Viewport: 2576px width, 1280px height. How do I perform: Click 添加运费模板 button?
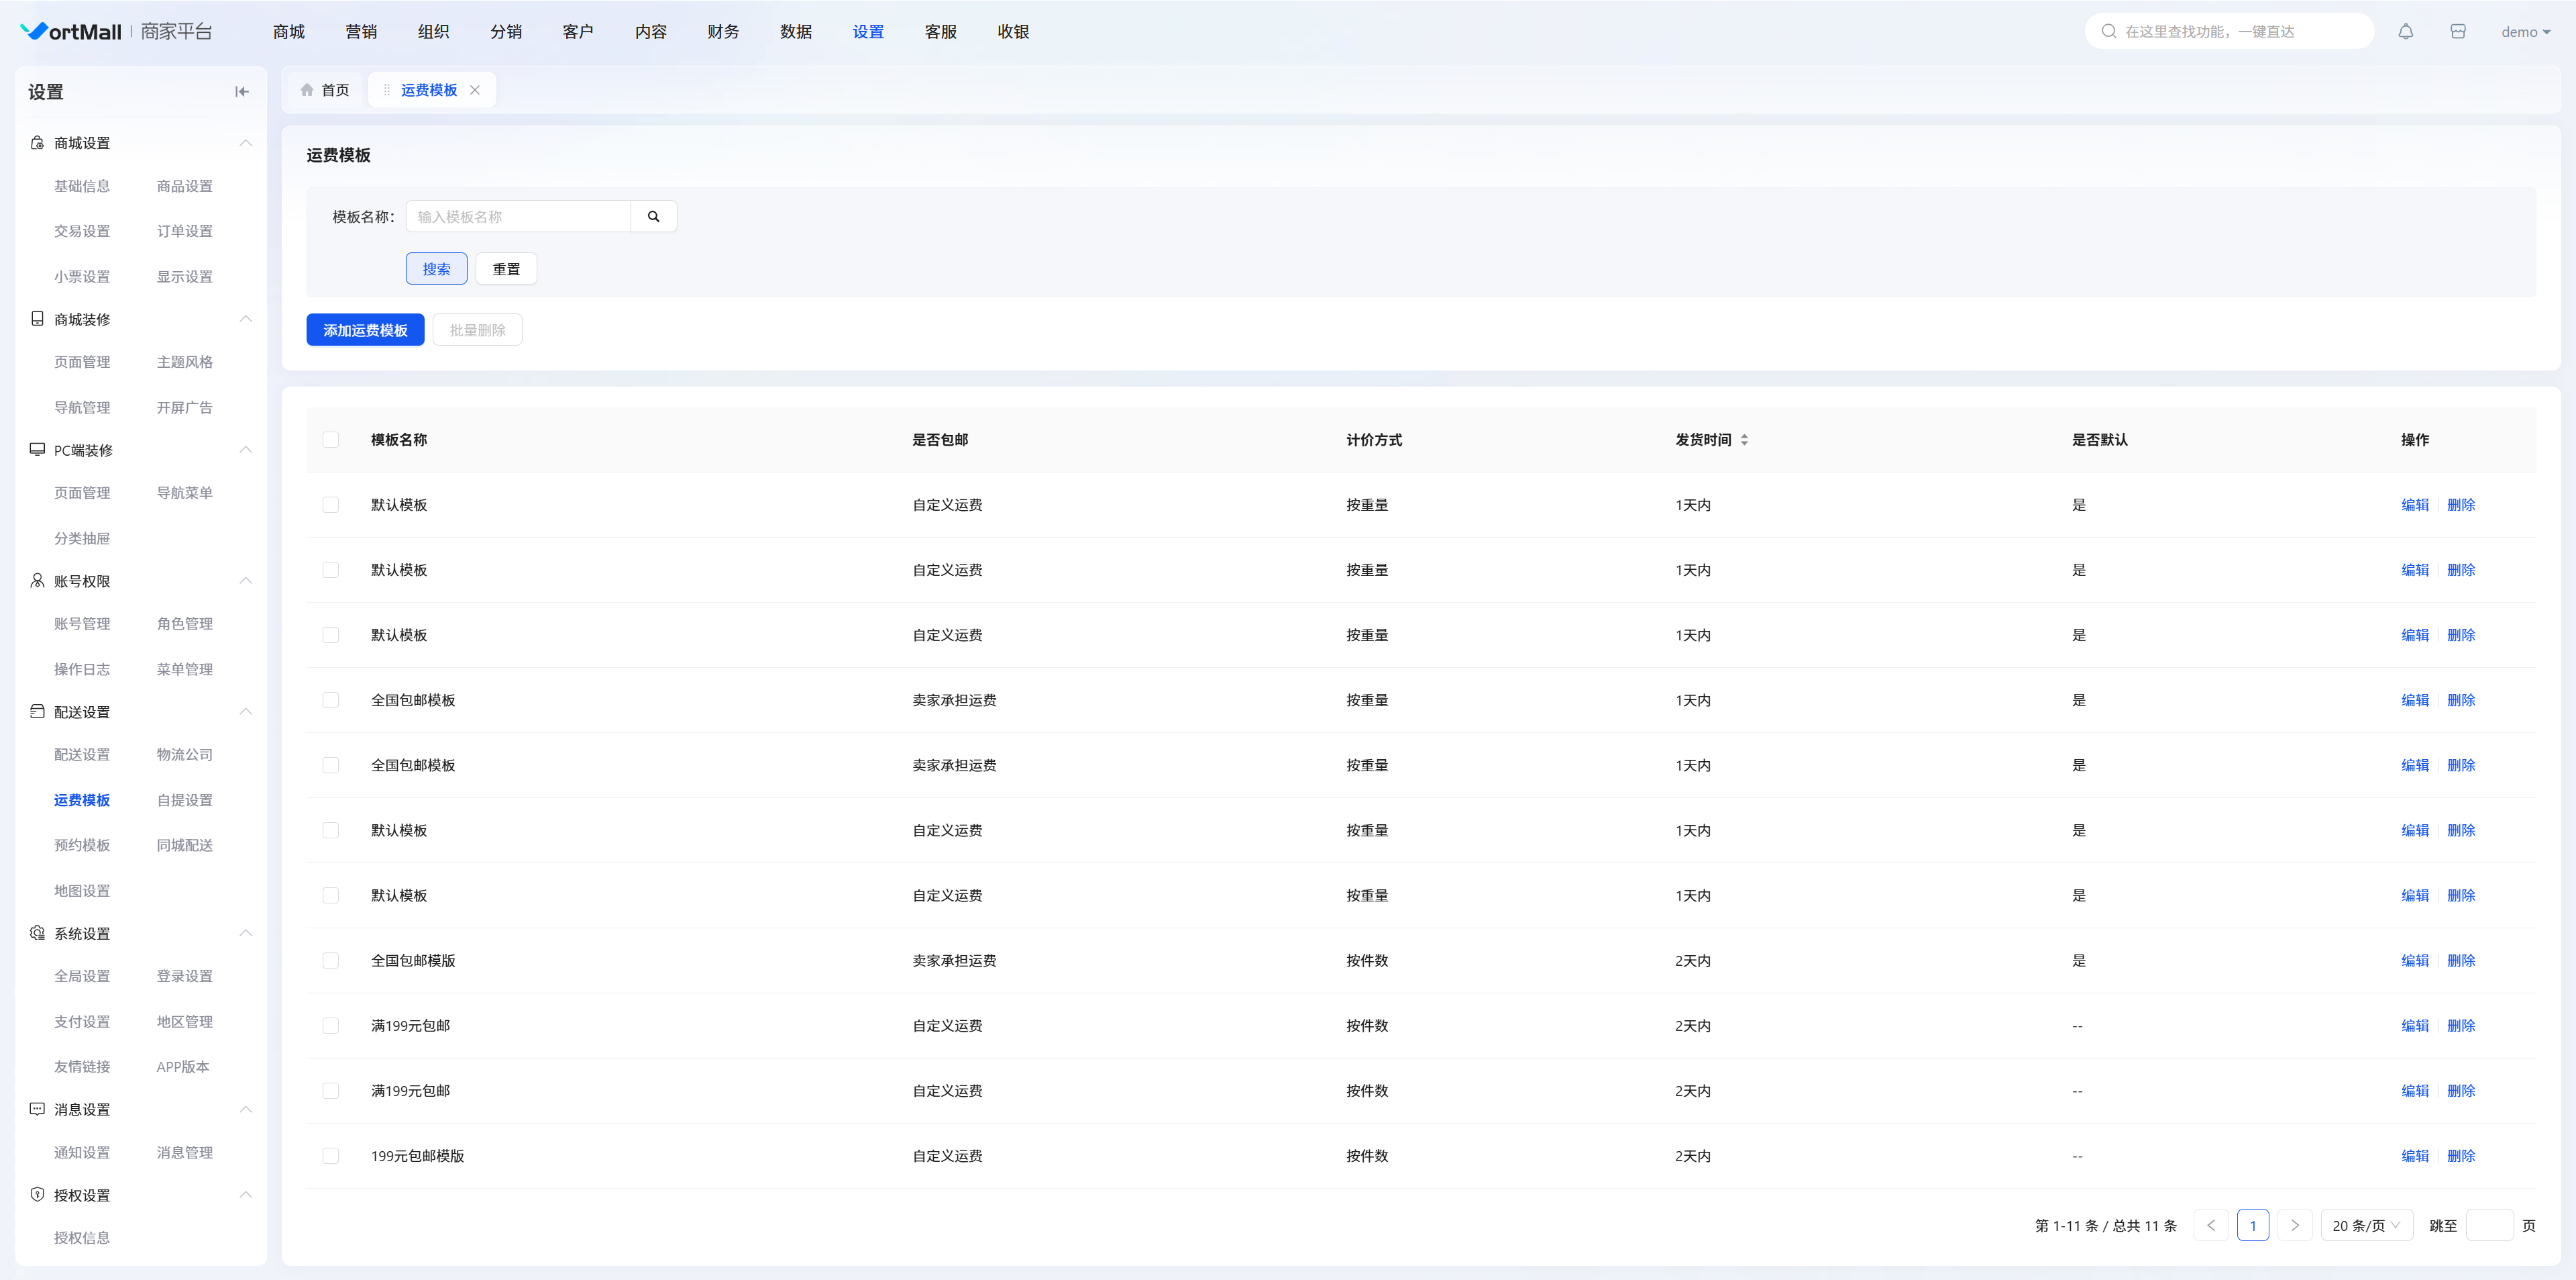pyautogui.click(x=365, y=330)
